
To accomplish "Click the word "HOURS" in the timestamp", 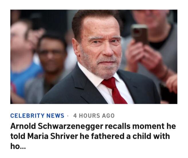I will pyautogui.click(x=89, y=116).
